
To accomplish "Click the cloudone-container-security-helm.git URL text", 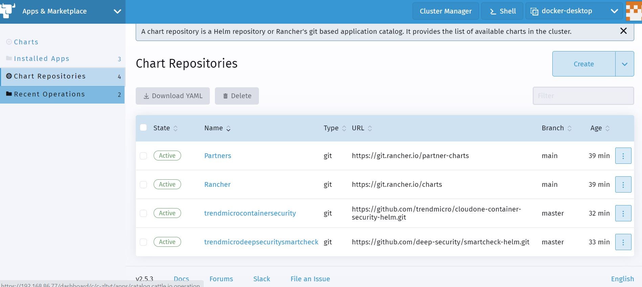I will pos(436,213).
